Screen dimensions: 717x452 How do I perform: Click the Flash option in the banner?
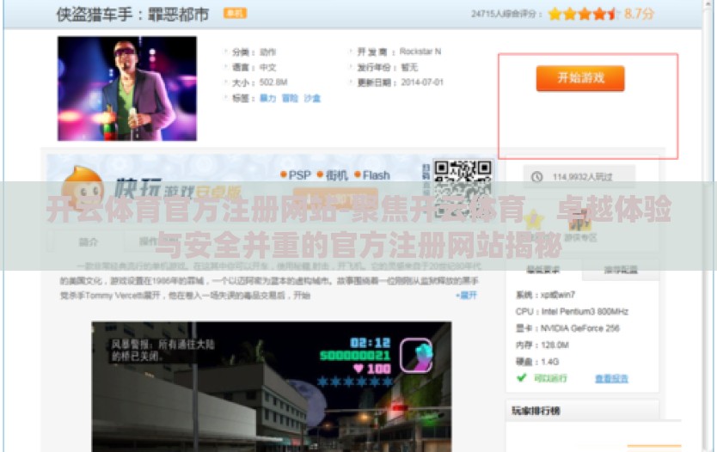tap(372, 175)
